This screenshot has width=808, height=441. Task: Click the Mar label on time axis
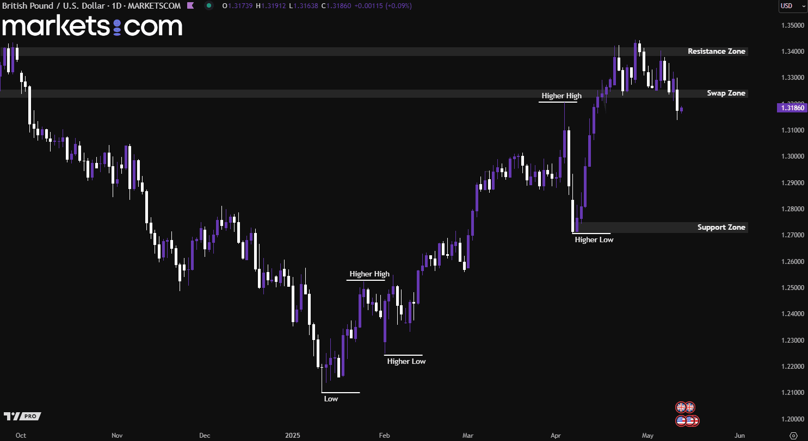(x=467, y=436)
